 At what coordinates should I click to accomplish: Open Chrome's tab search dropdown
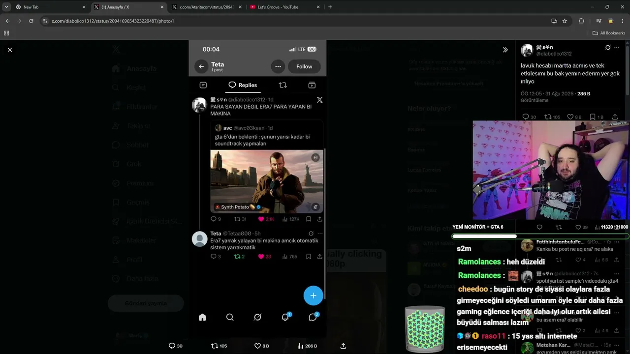tap(6, 7)
